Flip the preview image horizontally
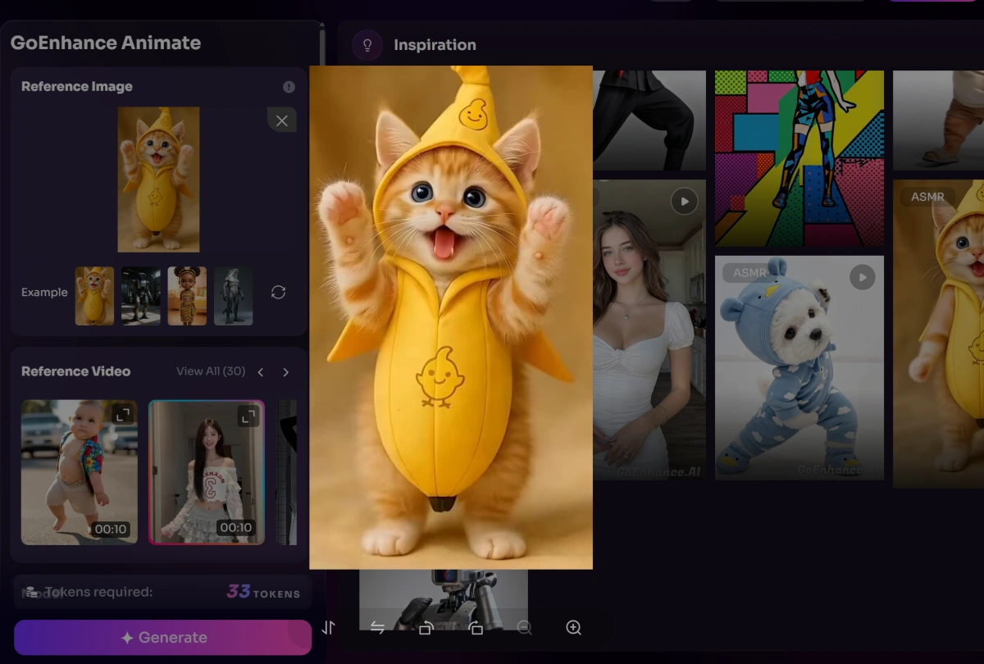 (x=377, y=628)
